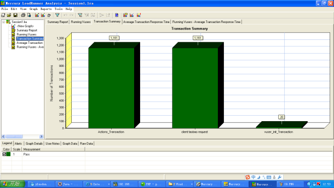Screen dimensions: 334x188
Task: Select the Legend tab
Action: [x=7, y=143]
